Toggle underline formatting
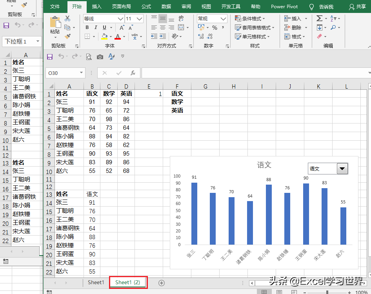 pos(104,27)
